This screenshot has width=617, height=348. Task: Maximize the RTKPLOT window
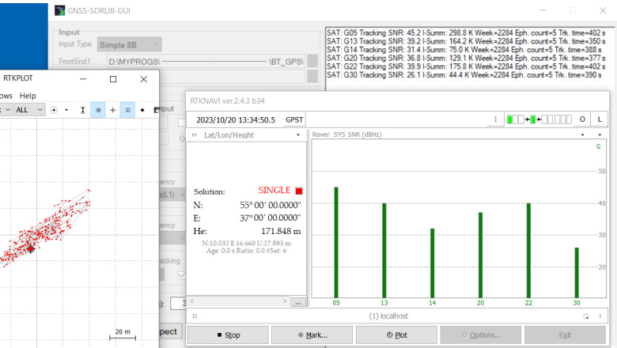113,79
